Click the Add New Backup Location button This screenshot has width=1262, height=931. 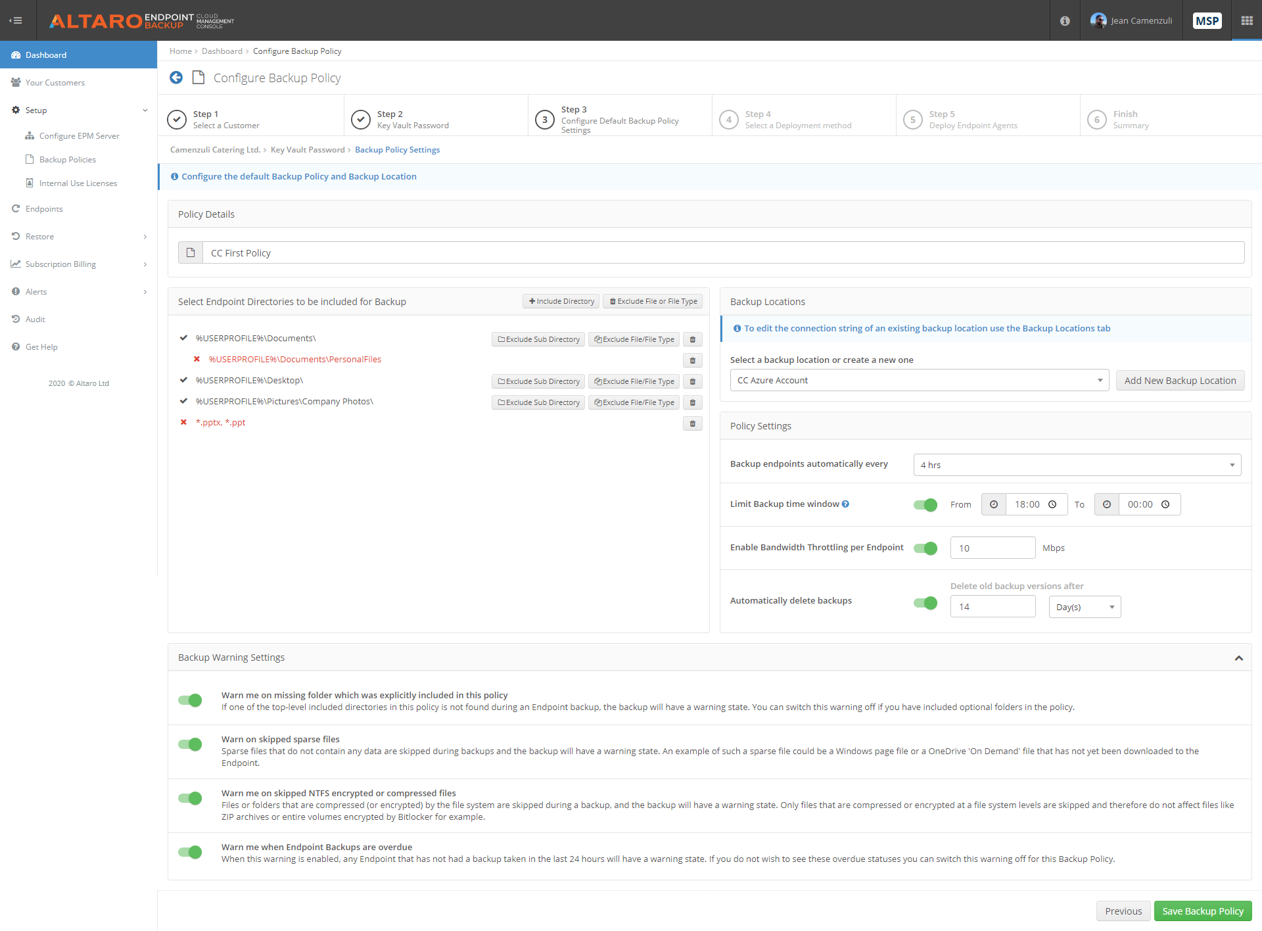1180,380
